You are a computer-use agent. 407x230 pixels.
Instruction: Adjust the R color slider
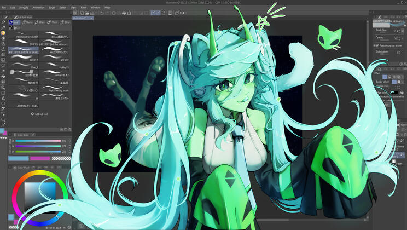point(38,141)
